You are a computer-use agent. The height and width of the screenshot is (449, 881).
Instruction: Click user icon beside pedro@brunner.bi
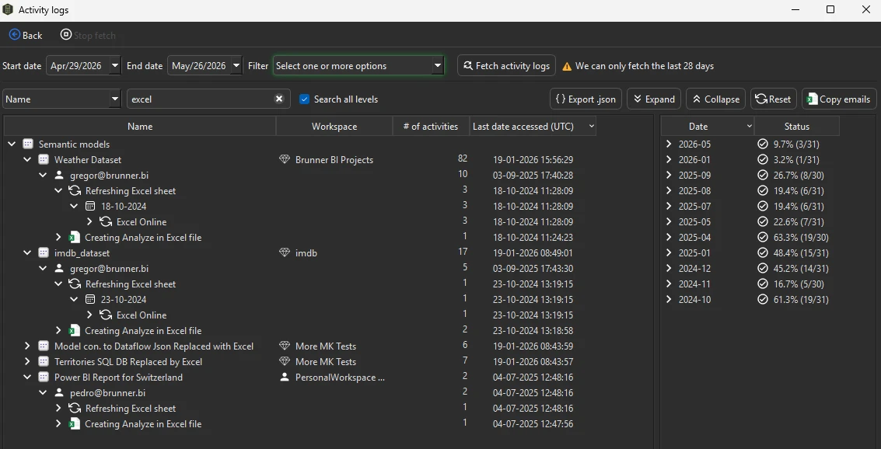click(59, 393)
